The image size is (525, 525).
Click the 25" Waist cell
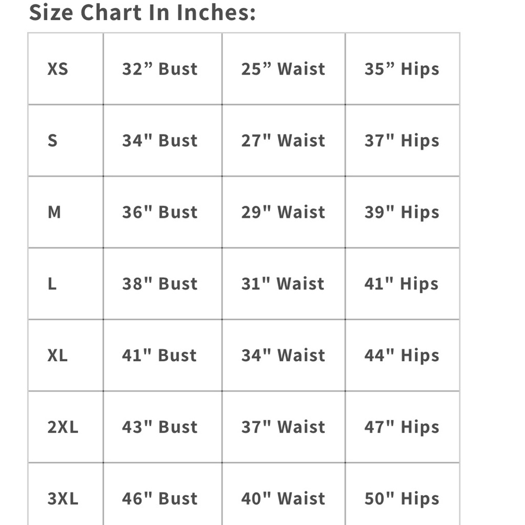pos(283,69)
